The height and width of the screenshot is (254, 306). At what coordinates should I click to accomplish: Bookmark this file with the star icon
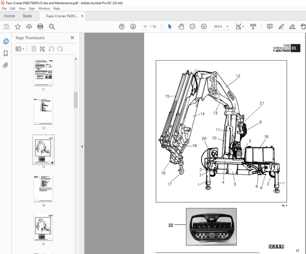click(x=18, y=27)
